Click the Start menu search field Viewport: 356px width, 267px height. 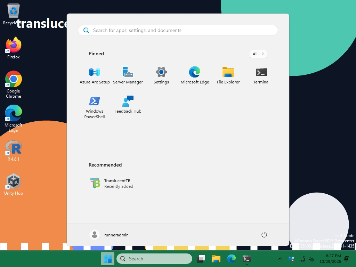click(x=178, y=30)
